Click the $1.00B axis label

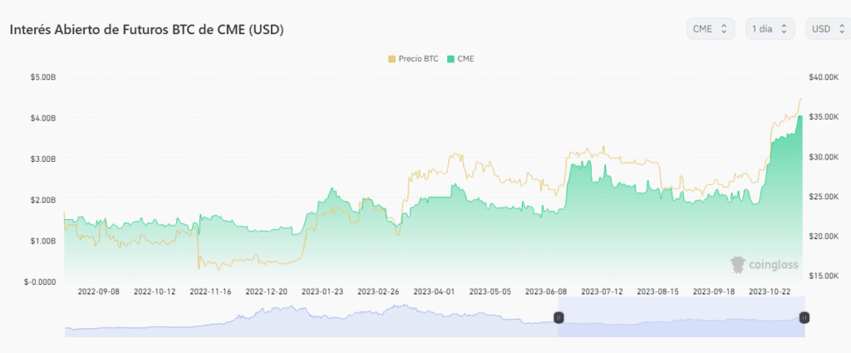click(43, 241)
